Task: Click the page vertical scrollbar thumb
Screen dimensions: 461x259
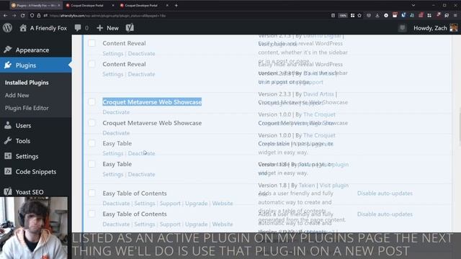Action: tap(460, 127)
